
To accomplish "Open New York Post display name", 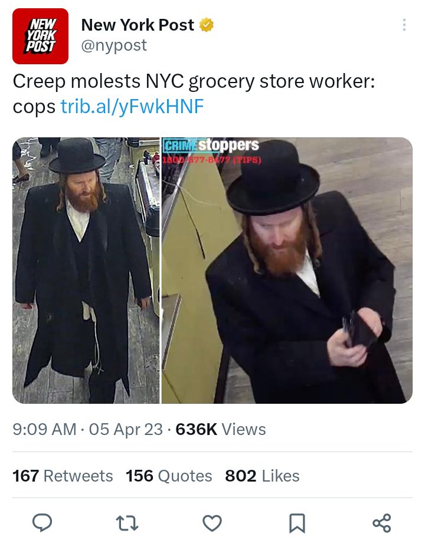I will click(x=138, y=25).
